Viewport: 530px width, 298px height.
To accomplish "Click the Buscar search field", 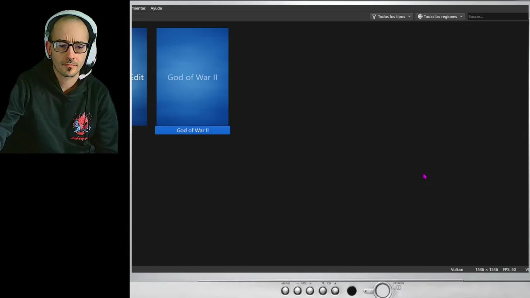I will [x=498, y=17].
